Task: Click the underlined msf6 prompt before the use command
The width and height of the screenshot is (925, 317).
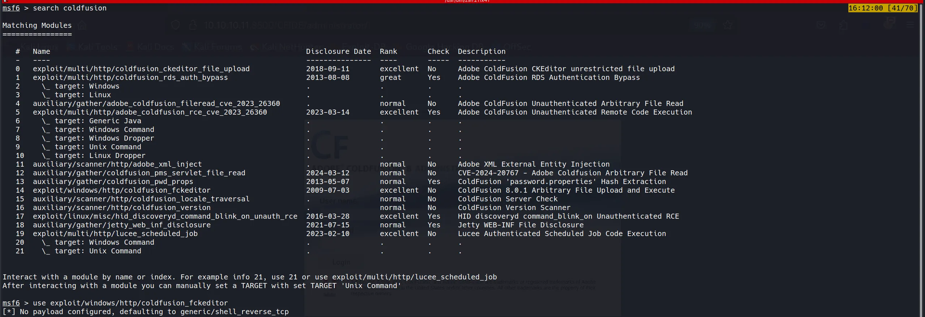Action: (x=11, y=303)
